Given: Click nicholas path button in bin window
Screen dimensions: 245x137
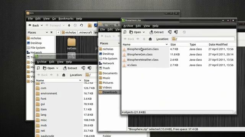Looking at the screenshot, I should 69,32.
